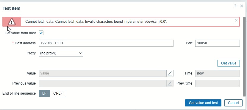This screenshot has height=110, width=247.
Task: Focus the Host address input field
Action: 106,43
